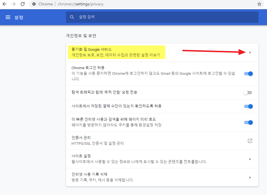Viewport: 267px width, 195px height.
Task: Toggle Chrome 로그인 허용 switch off
Action: click(248, 74)
